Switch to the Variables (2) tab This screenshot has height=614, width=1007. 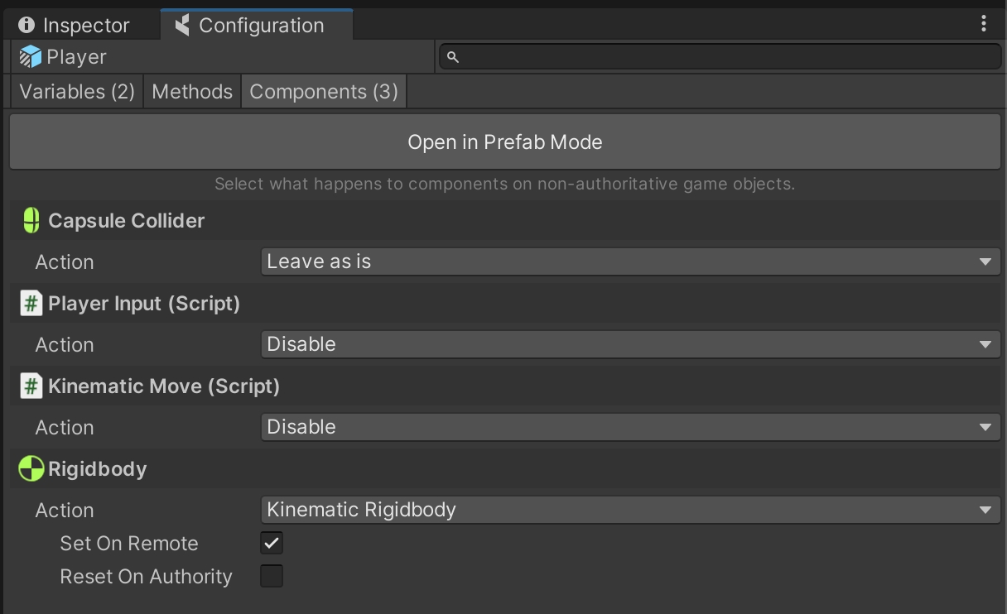tap(76, 92)
